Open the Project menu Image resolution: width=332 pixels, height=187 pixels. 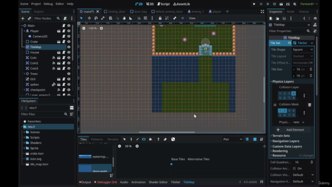tap(36, 4)
